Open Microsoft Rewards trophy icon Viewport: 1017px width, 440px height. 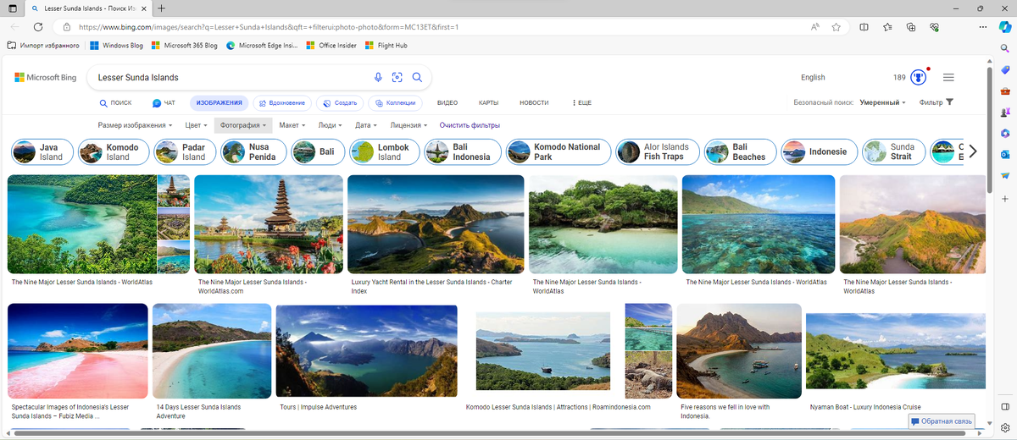point(918,77)
